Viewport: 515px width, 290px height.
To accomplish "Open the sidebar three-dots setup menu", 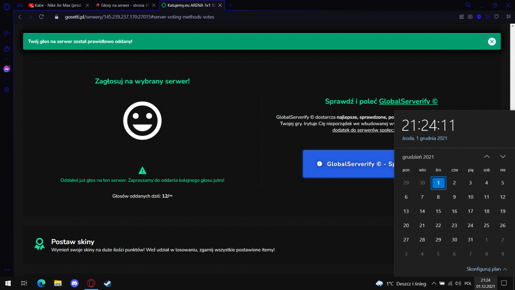I will point(7,269).
